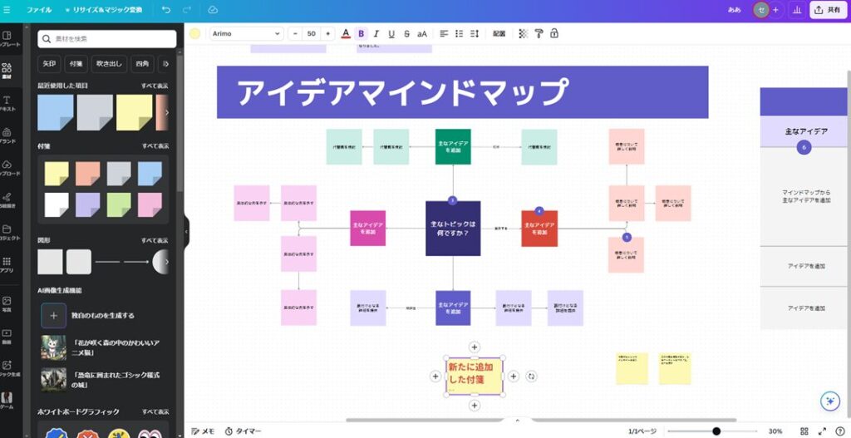Click the analytics bar chart icon
The image size is (851, 438).
(797, 10)
